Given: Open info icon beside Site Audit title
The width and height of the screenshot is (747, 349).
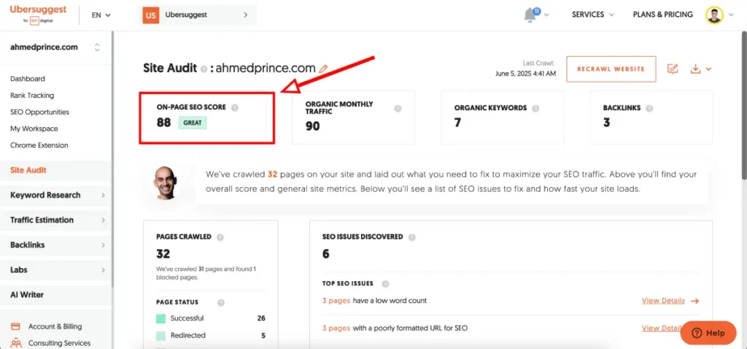Looking at the screenshot, I should click(204, 69).
